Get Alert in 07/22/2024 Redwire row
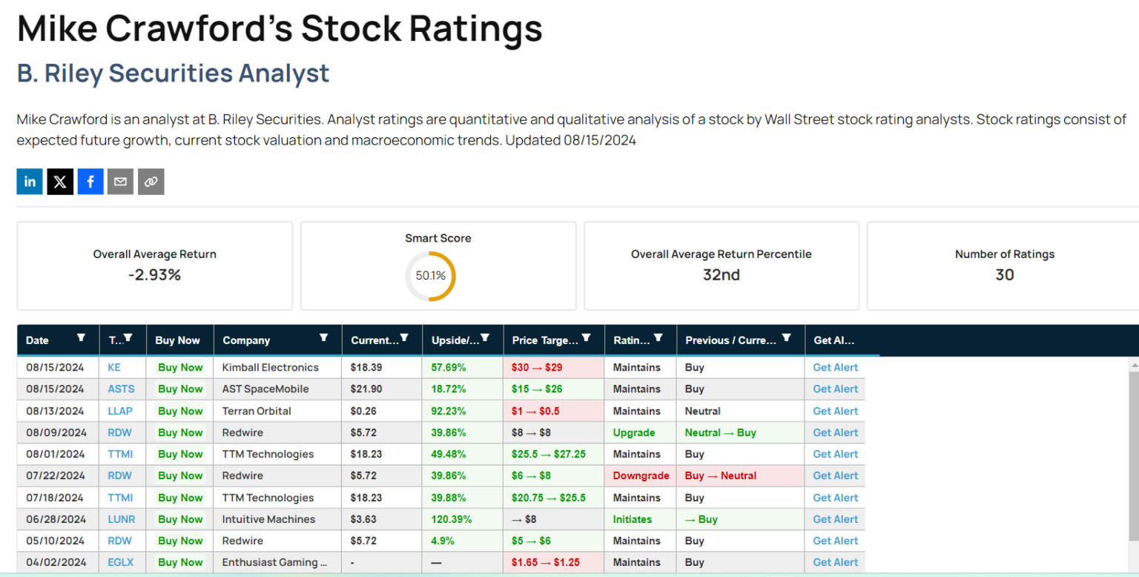This screenshot has width=1139, height=577. [835, 475]
